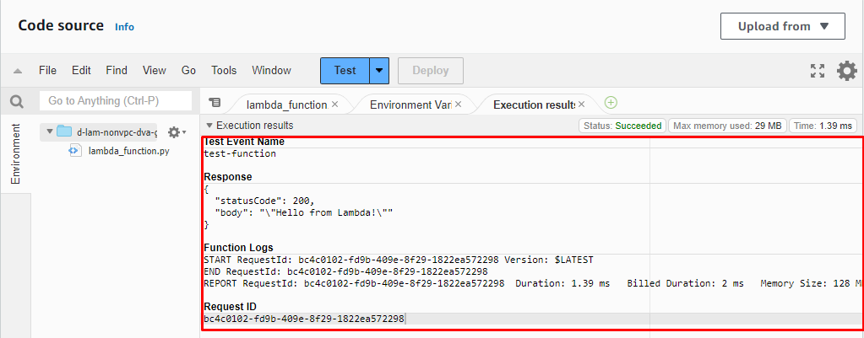Select lambda_function.py in the file tree
864x338 pixels.
coord(128,151)
